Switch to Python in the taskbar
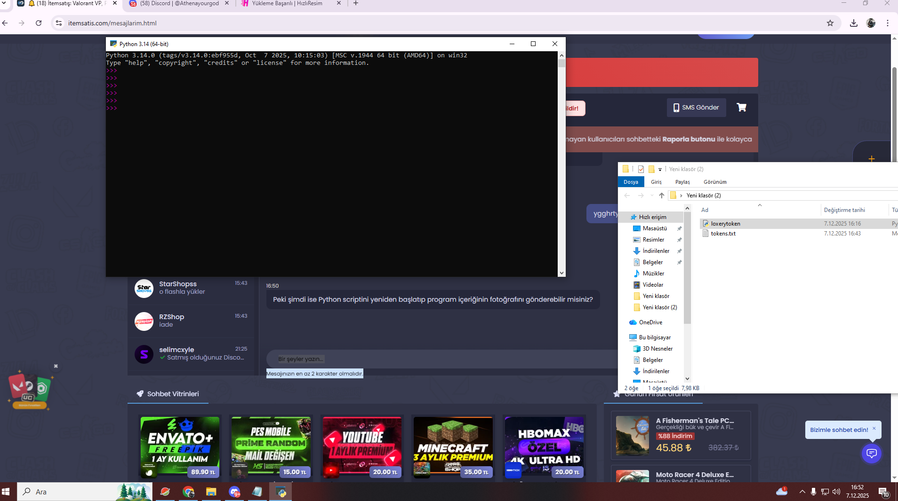 281,492
